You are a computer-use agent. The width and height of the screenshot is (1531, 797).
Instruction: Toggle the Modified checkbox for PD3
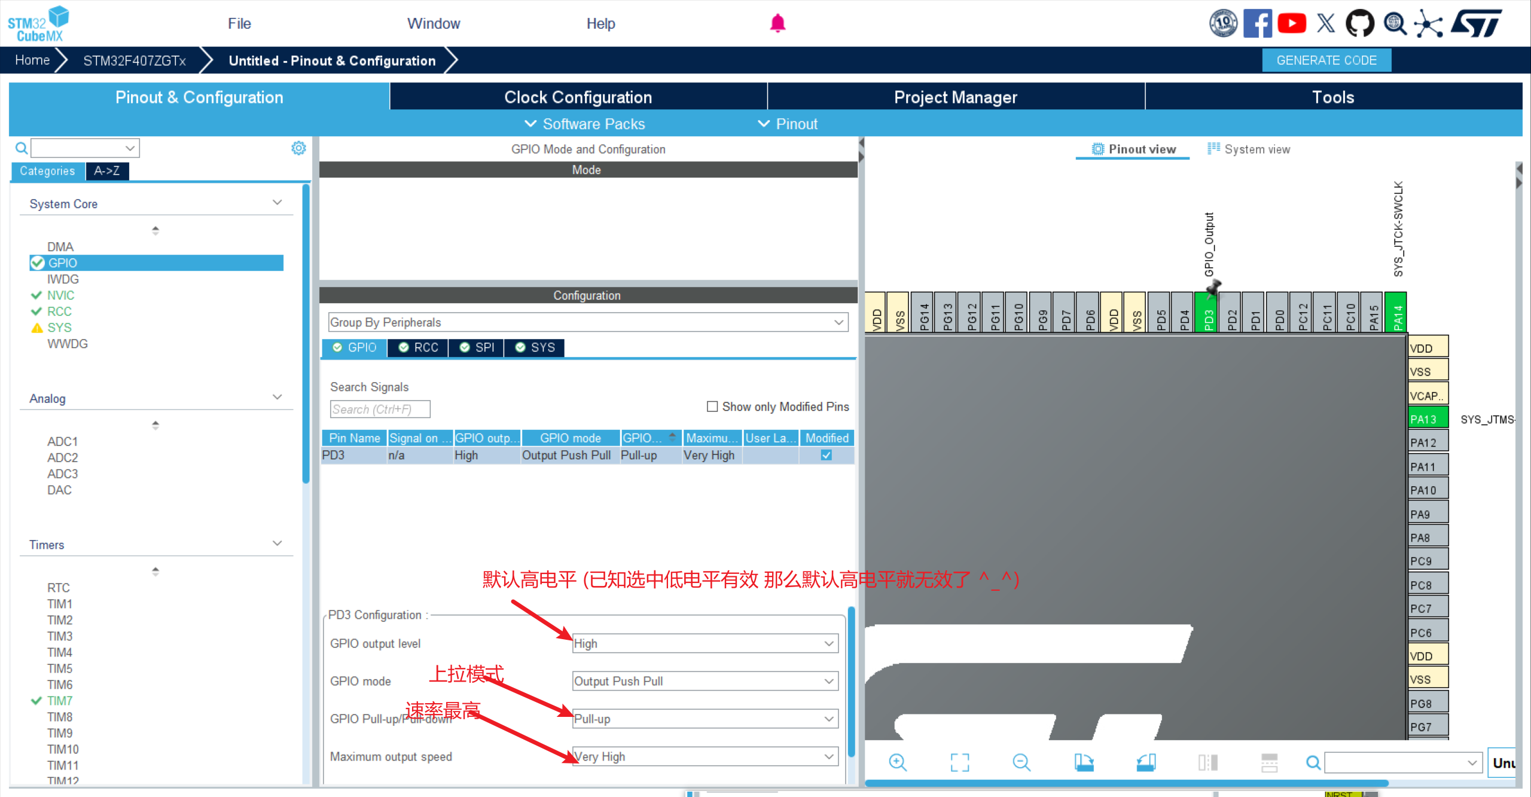827,455
